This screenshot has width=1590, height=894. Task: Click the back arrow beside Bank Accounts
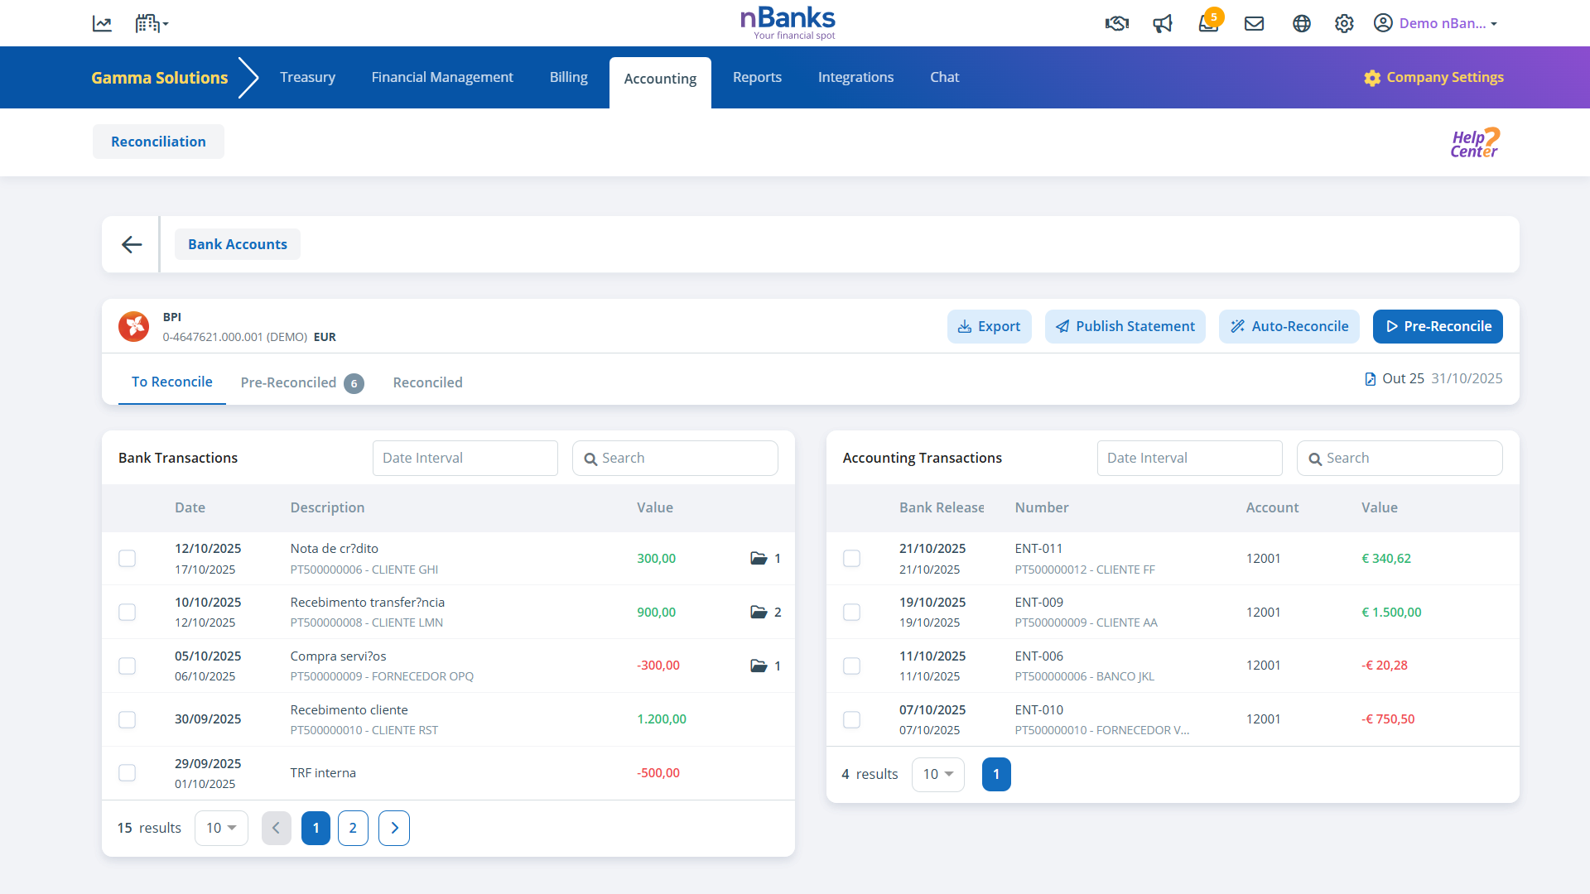click(132, 244)
